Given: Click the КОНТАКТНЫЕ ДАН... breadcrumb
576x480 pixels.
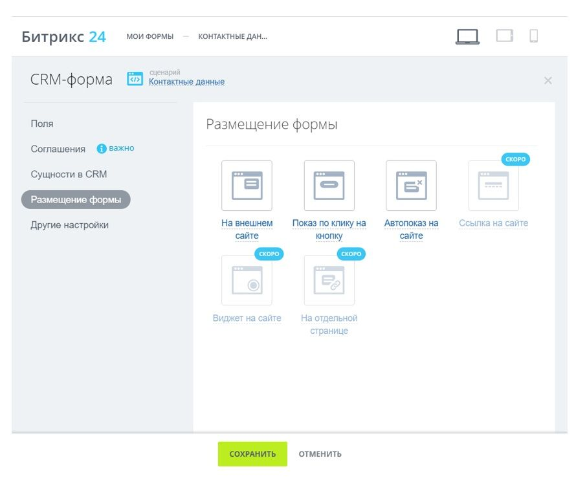Looking at the screenshot, I should [x=232, y=37].
